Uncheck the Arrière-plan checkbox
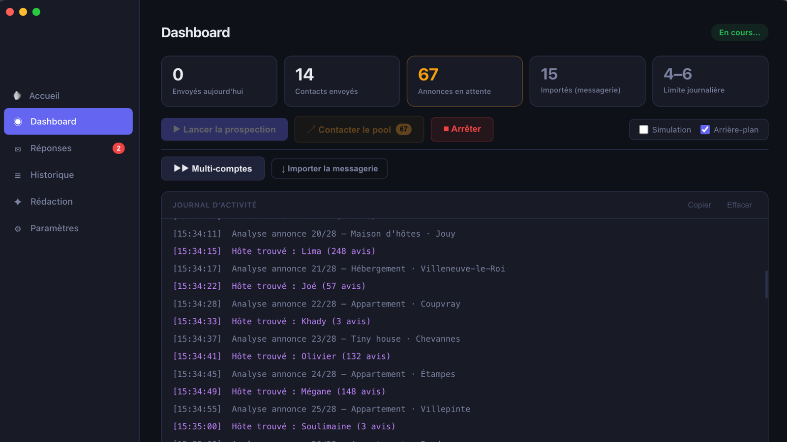The image size is (787, 442). [705, 130]
